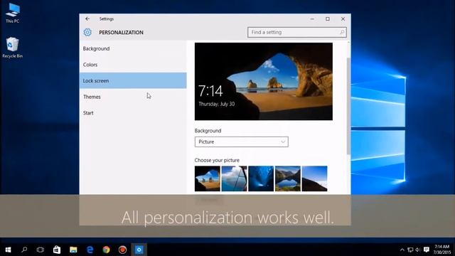Choose the blue underwater cave thumbnail
Image resolution: width=455 pixels, height=256 pixels.
pos(261,178)
